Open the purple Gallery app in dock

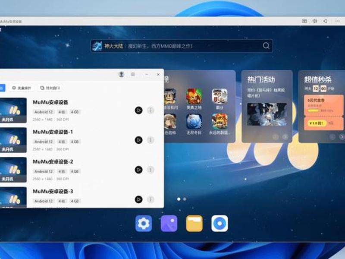169,224
